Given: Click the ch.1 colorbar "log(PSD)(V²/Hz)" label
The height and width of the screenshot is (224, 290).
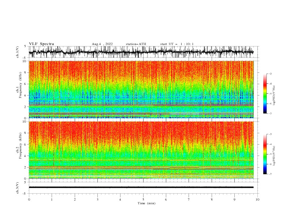Looking at the screenshot, I should pos(274,96).
